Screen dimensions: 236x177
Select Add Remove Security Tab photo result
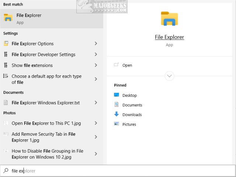[x=44, y=137]
